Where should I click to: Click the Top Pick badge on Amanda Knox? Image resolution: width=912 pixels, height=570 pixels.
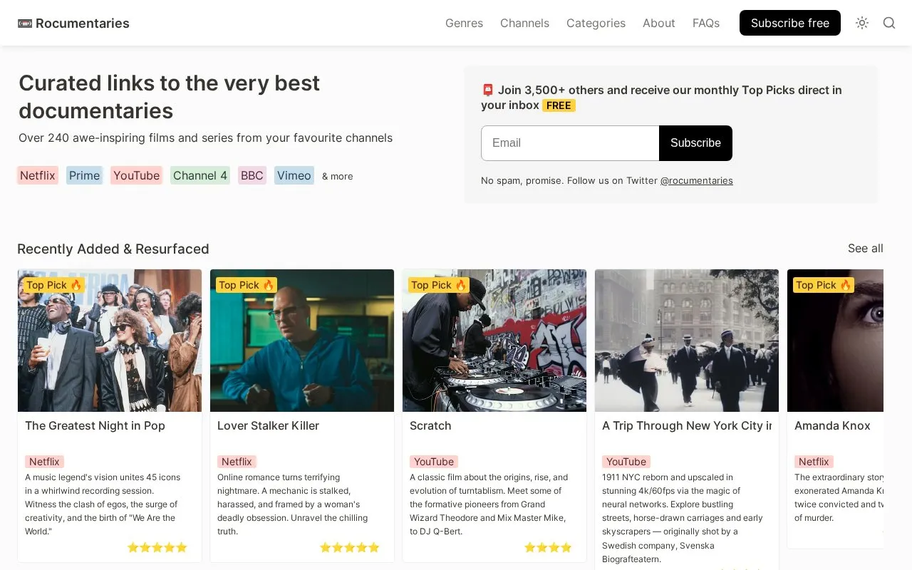[824, 285]
